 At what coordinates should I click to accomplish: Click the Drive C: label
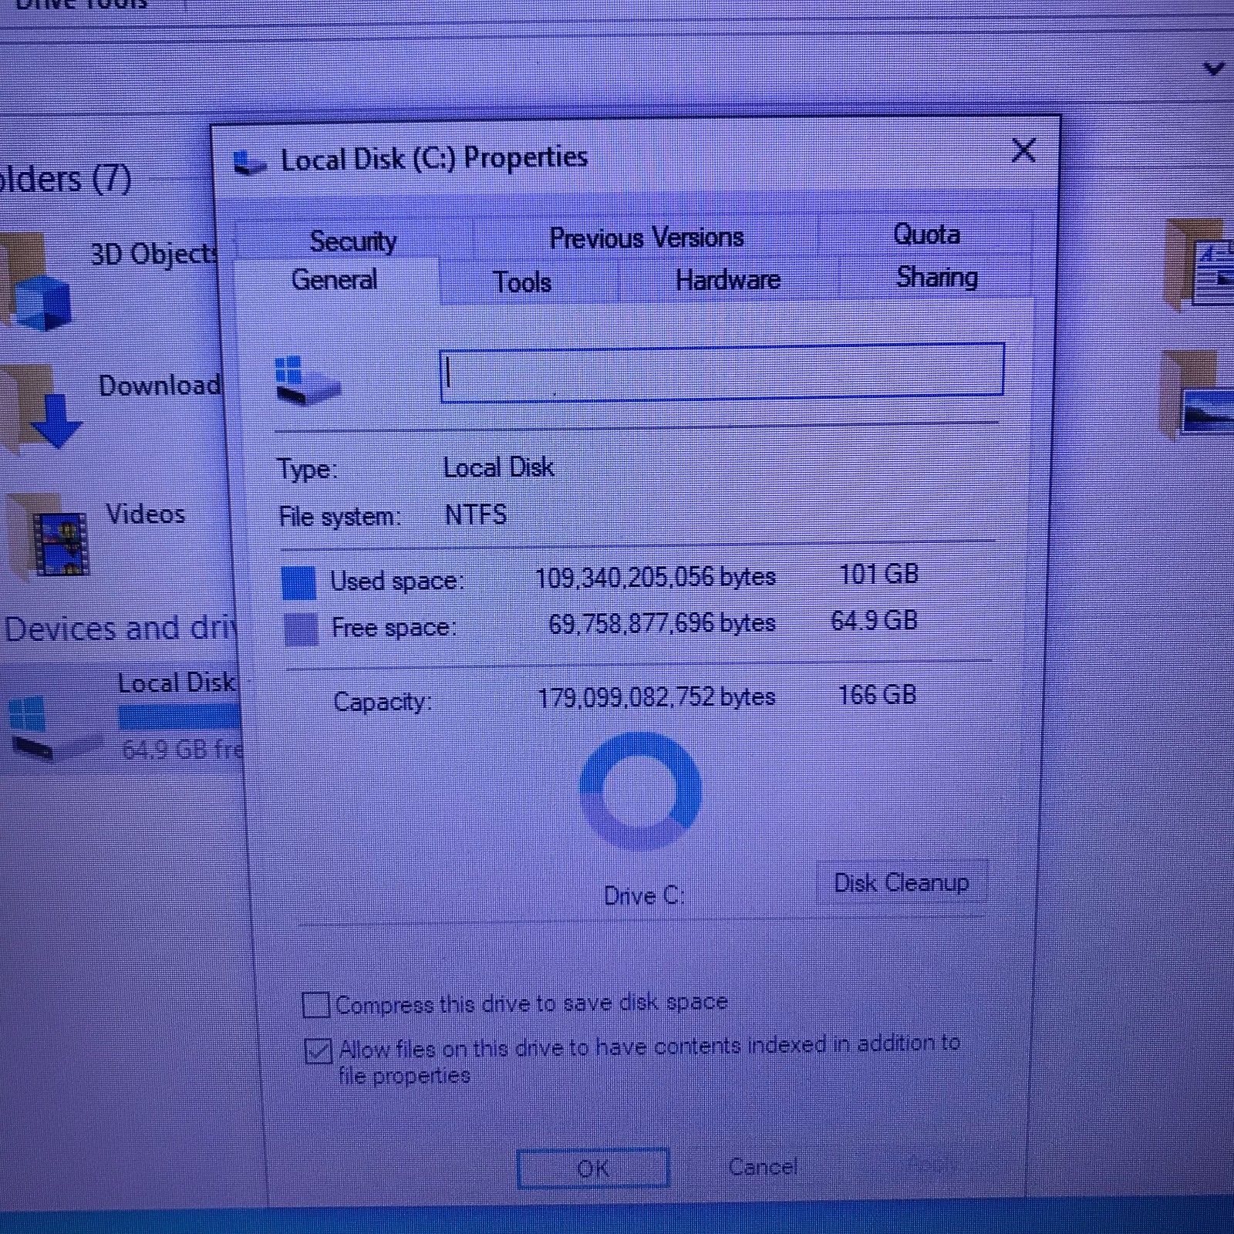click(x=644, y=895)
